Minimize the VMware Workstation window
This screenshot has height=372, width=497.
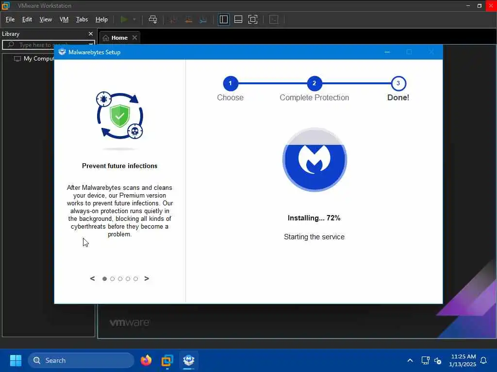468,5
